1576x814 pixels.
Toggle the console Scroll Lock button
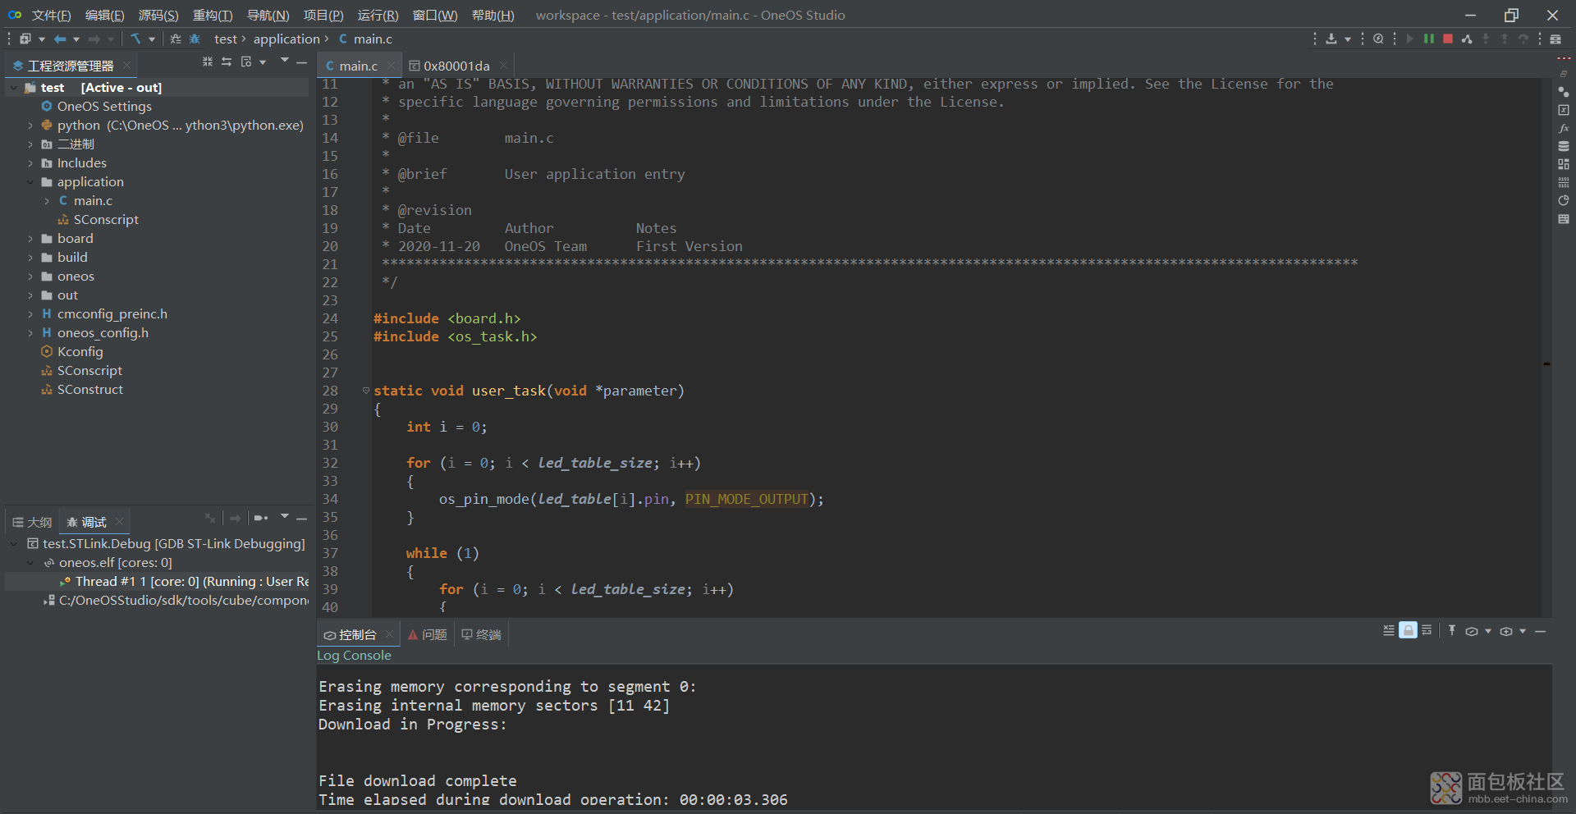coord(1409,630)
